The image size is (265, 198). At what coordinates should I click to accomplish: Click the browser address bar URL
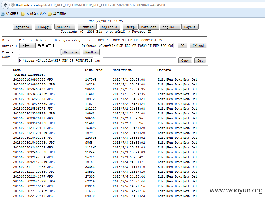tap(90, 5)
